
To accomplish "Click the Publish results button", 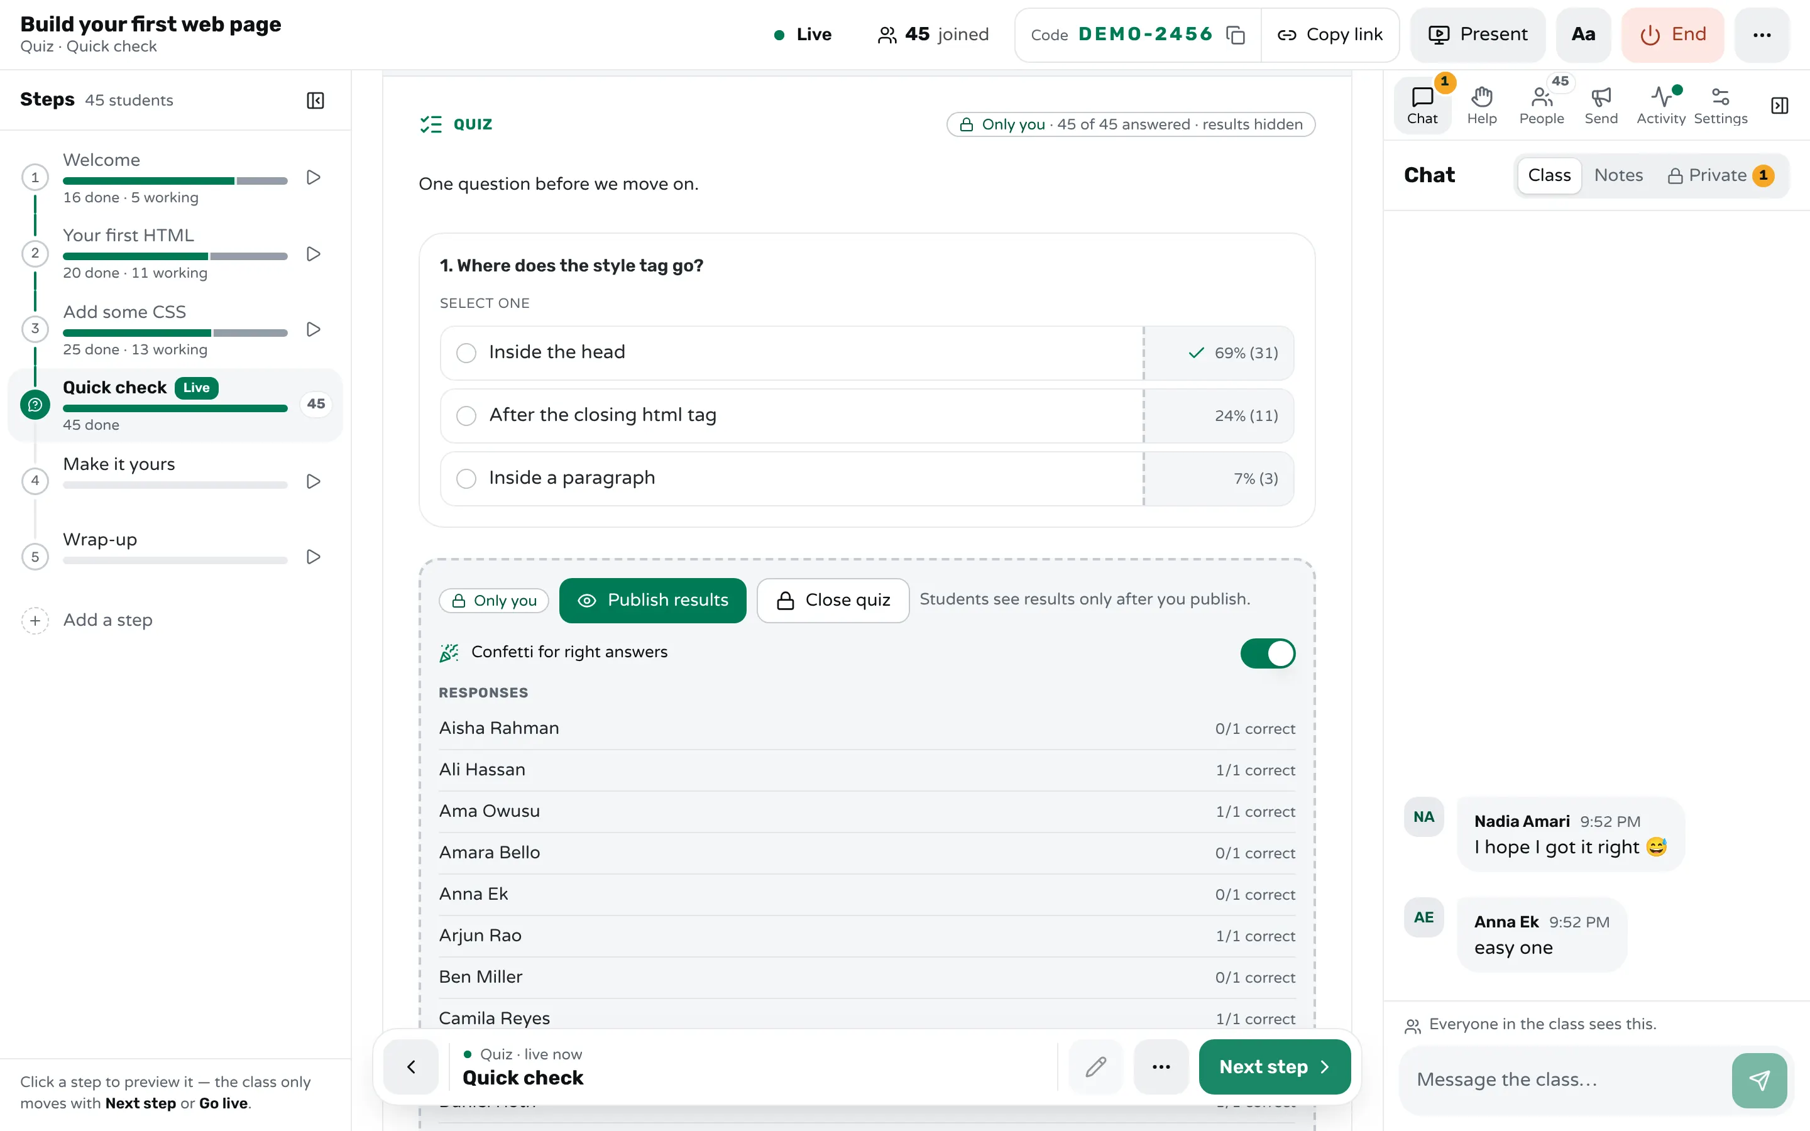I will [x=652, y=600].
